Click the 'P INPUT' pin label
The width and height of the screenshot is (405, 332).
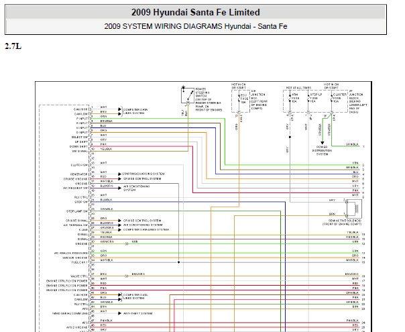coord(82,119)
